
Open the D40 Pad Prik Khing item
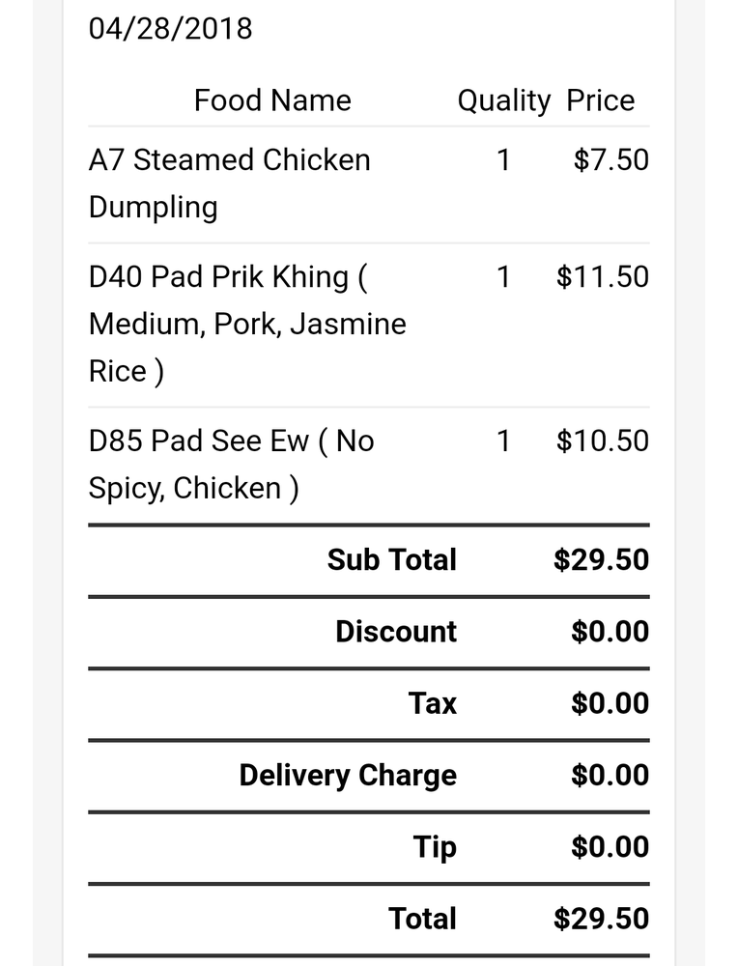[x=247, y=324]
